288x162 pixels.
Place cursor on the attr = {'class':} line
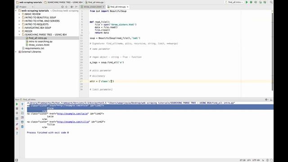tap(102, 81)
